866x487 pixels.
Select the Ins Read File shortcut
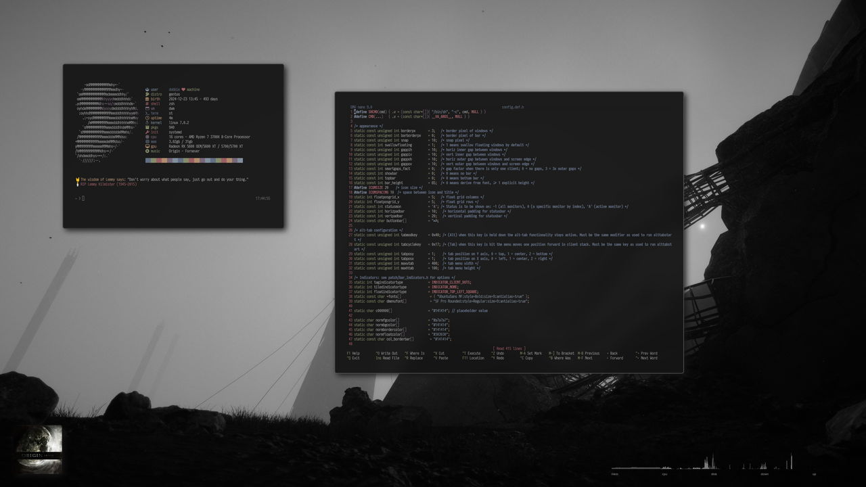[x=388, y=358]
